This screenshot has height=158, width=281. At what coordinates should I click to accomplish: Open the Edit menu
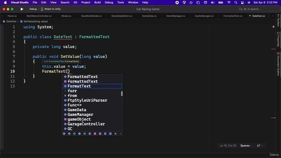[44, 3]
